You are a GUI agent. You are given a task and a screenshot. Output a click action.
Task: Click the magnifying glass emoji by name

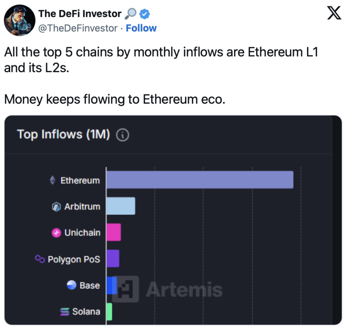tap(130, 14)
